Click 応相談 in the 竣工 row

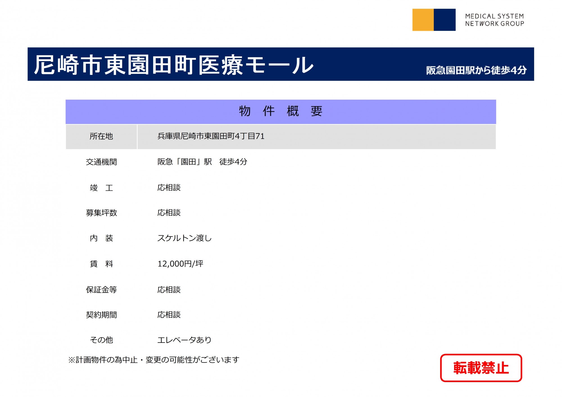coord(169,188)
